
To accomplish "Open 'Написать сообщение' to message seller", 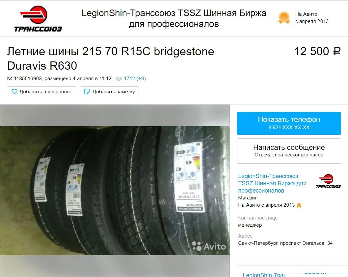I will click(289, 151).
